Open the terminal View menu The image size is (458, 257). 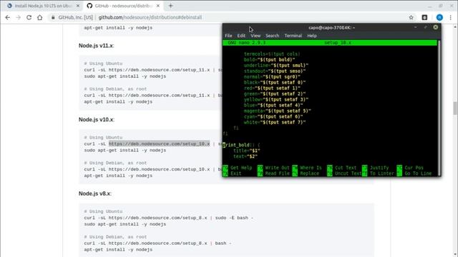tap(255, 36)
